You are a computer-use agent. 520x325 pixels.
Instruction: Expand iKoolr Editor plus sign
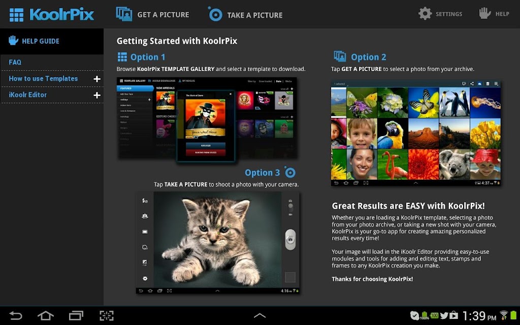97,95
